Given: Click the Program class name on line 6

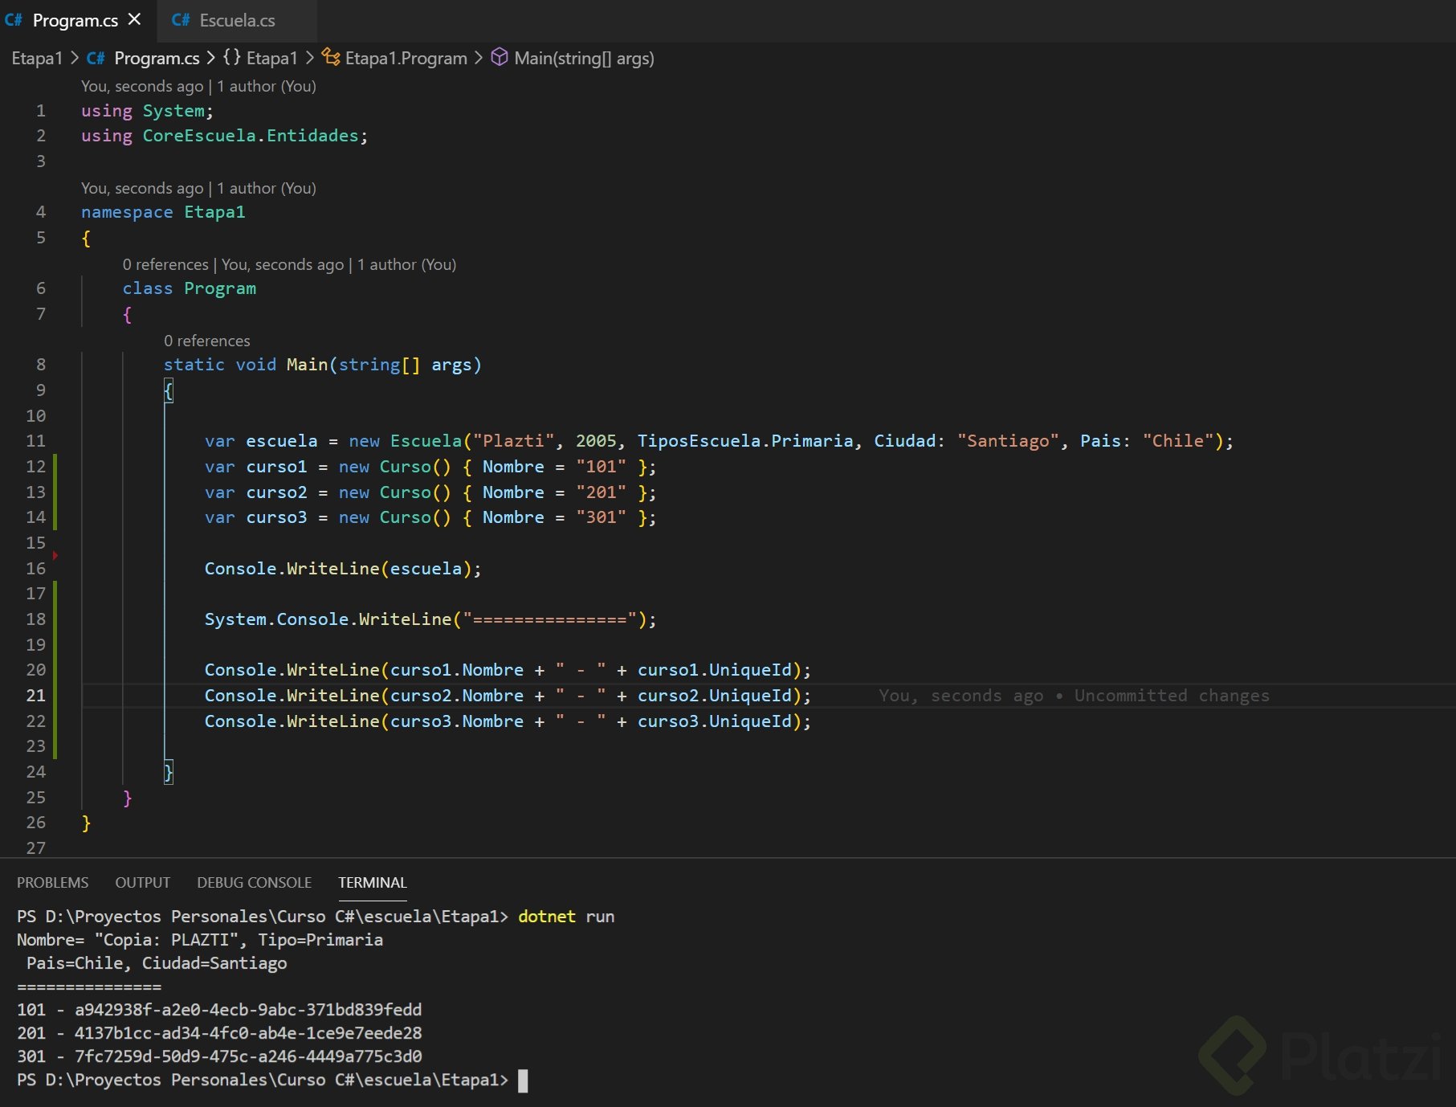Looking at the screenshot, I should (x=220, y=288).
